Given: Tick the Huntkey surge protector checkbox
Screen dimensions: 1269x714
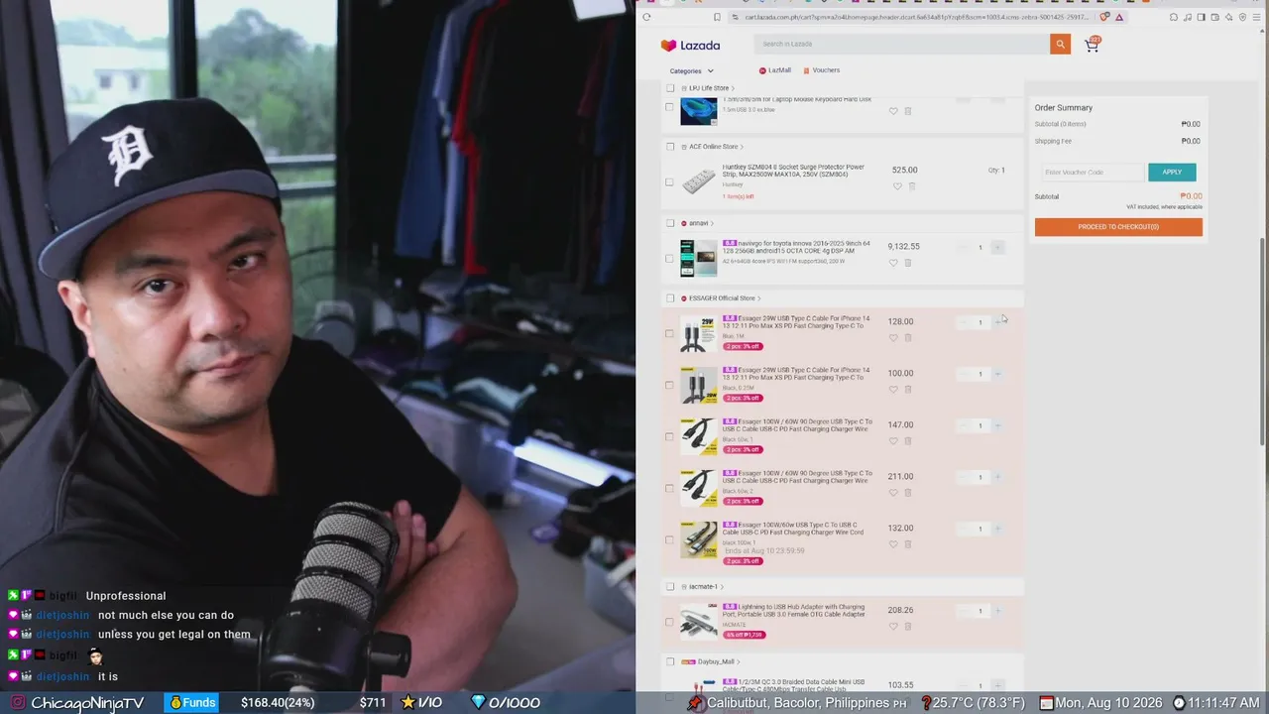Looking at the screenshot, I should pos(670,182).
